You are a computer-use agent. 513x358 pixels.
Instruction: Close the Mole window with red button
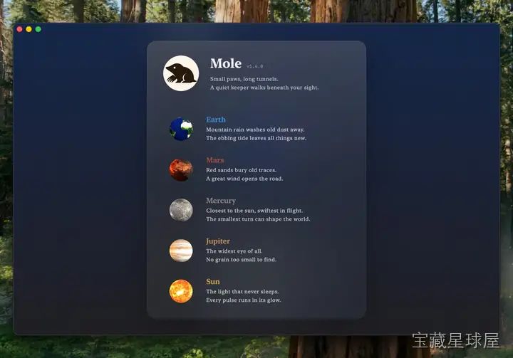pos(20,29)
